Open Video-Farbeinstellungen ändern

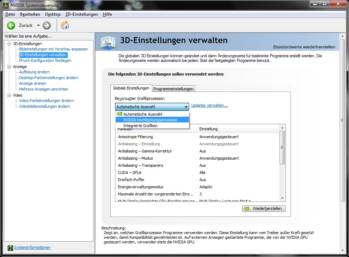pos(46,101)
